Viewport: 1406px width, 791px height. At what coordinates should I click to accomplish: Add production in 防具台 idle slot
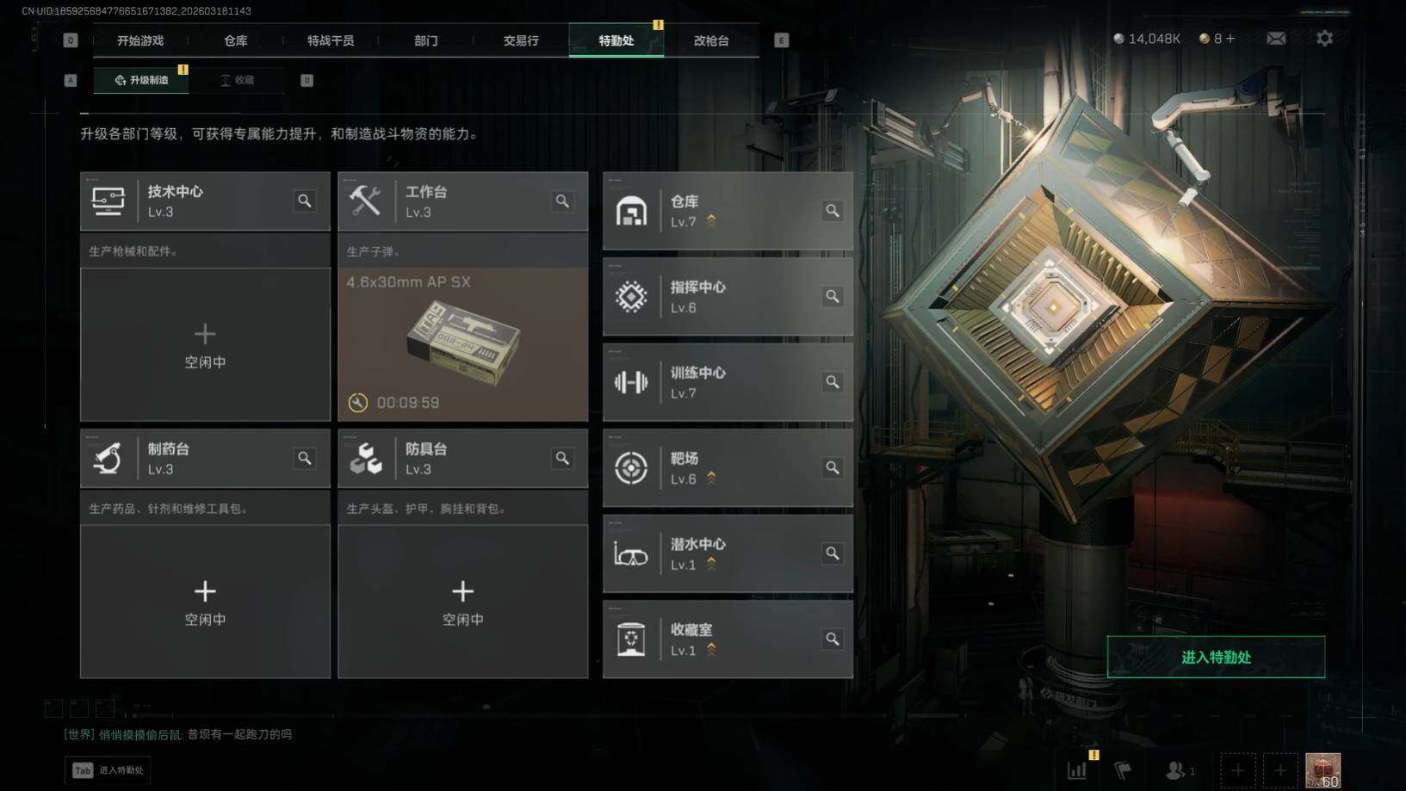[463, 602]
